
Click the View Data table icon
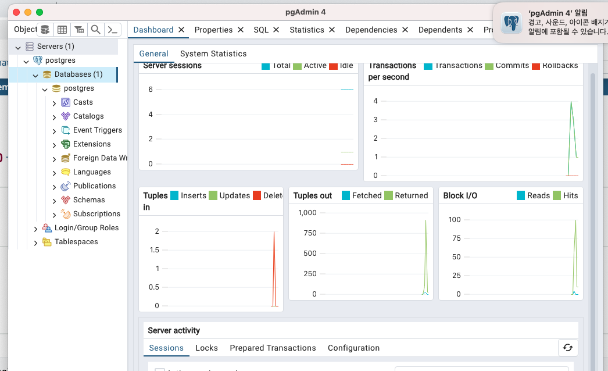(x=62, y=30)
